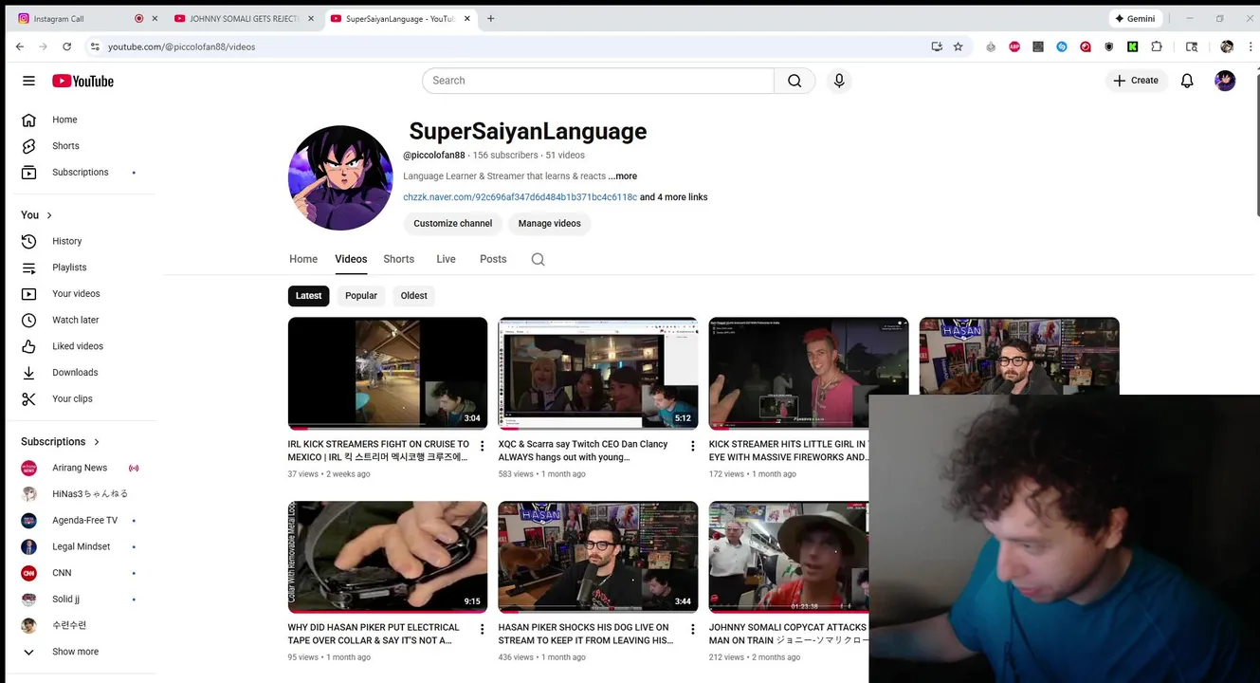
Task: Close the Johnny Somali tab
Action: (310, 18)
